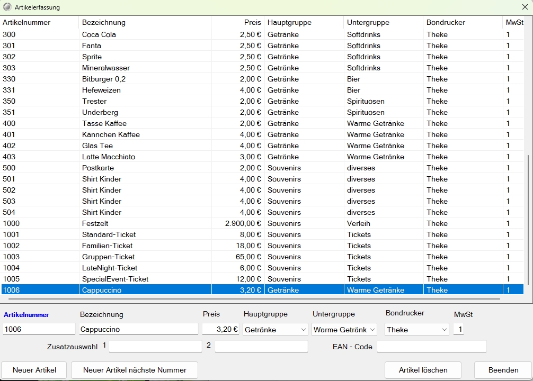The width and height of the screenshot is (533, 381).
Task: Select the LateNight-Ticket row
Action: coord(262,268)
